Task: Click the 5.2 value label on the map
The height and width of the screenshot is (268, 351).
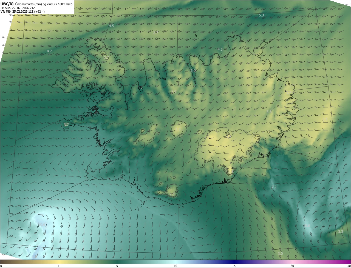Action: 140,88
